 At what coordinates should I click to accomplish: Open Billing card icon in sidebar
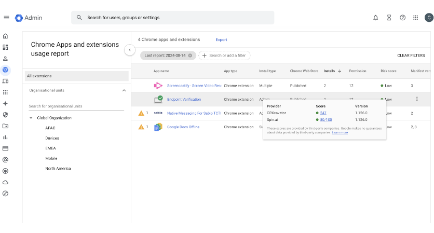(5, 148)
